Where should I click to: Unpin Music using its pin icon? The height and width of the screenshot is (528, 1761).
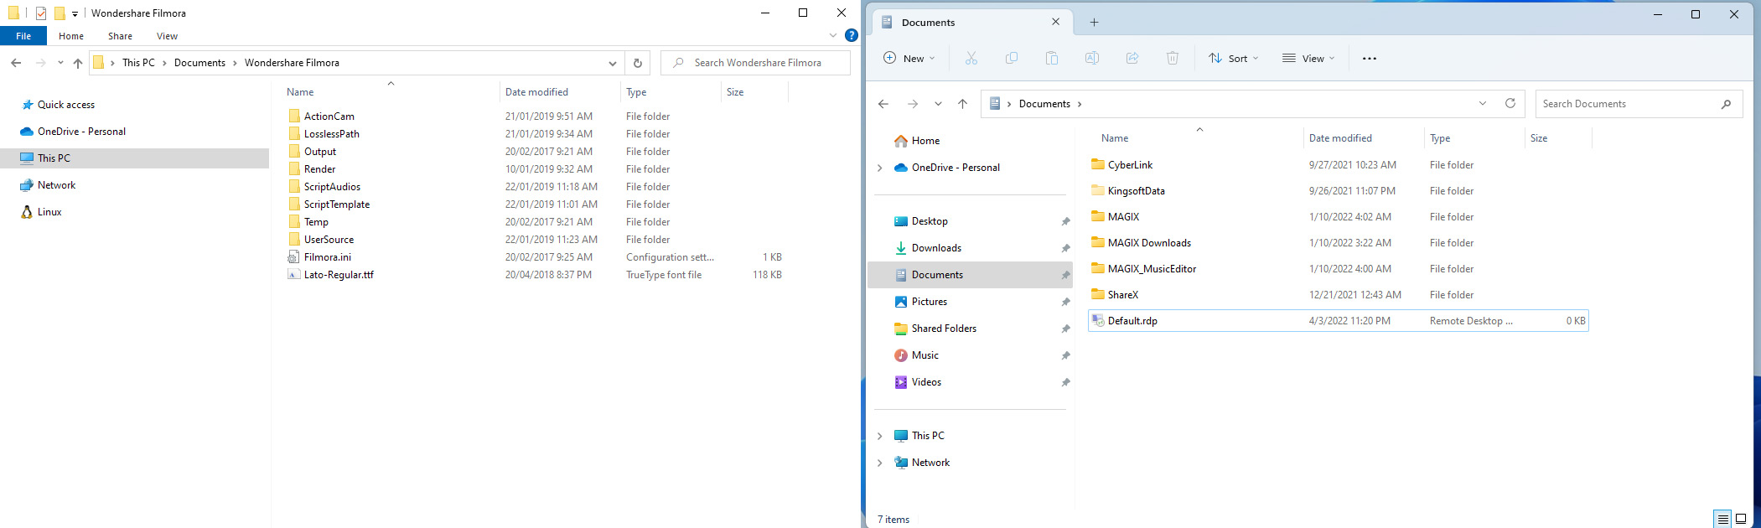tap(1065, 355)
